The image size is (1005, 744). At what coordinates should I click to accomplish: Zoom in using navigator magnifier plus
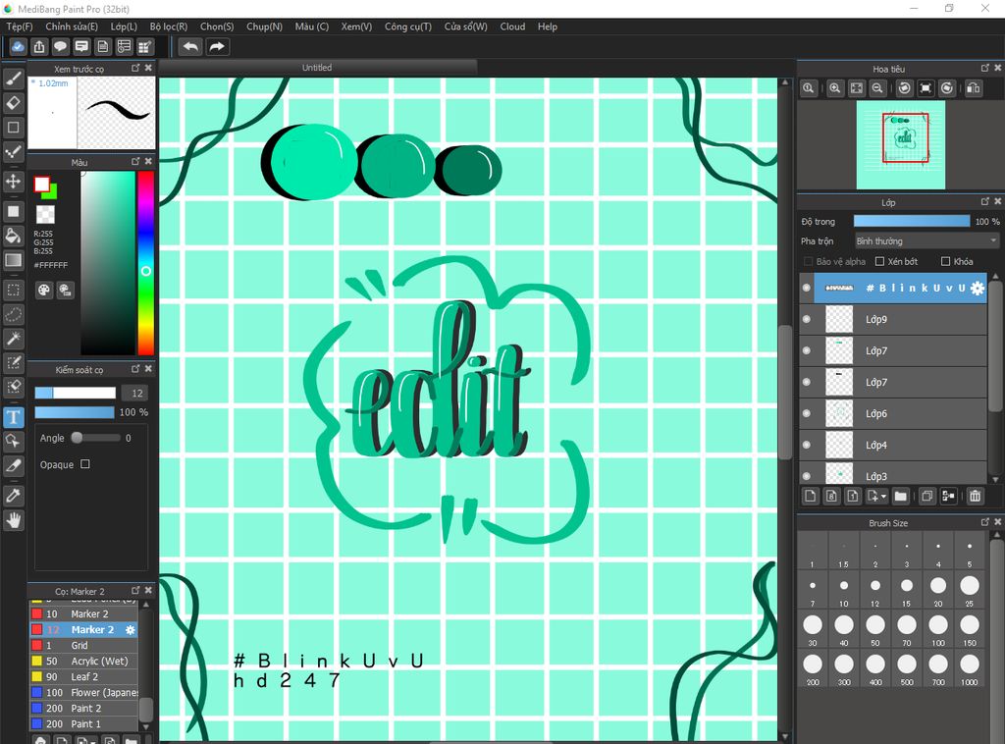pyautogui.click(x=834, y=88)
